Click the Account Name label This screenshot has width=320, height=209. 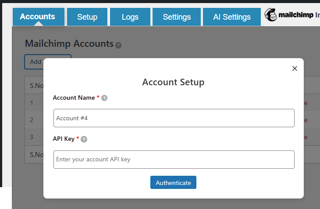(74, 98)
